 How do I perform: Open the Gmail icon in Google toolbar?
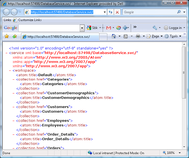coord(109,28)
